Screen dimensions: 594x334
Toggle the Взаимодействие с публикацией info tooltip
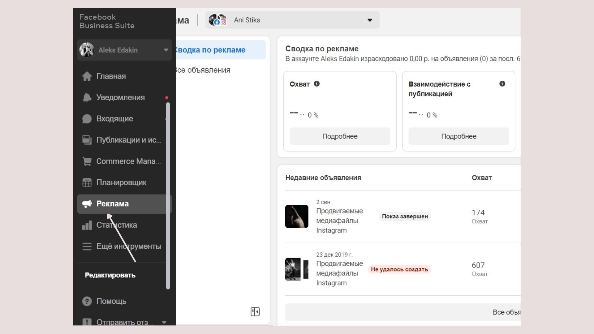tap(503, 83)
